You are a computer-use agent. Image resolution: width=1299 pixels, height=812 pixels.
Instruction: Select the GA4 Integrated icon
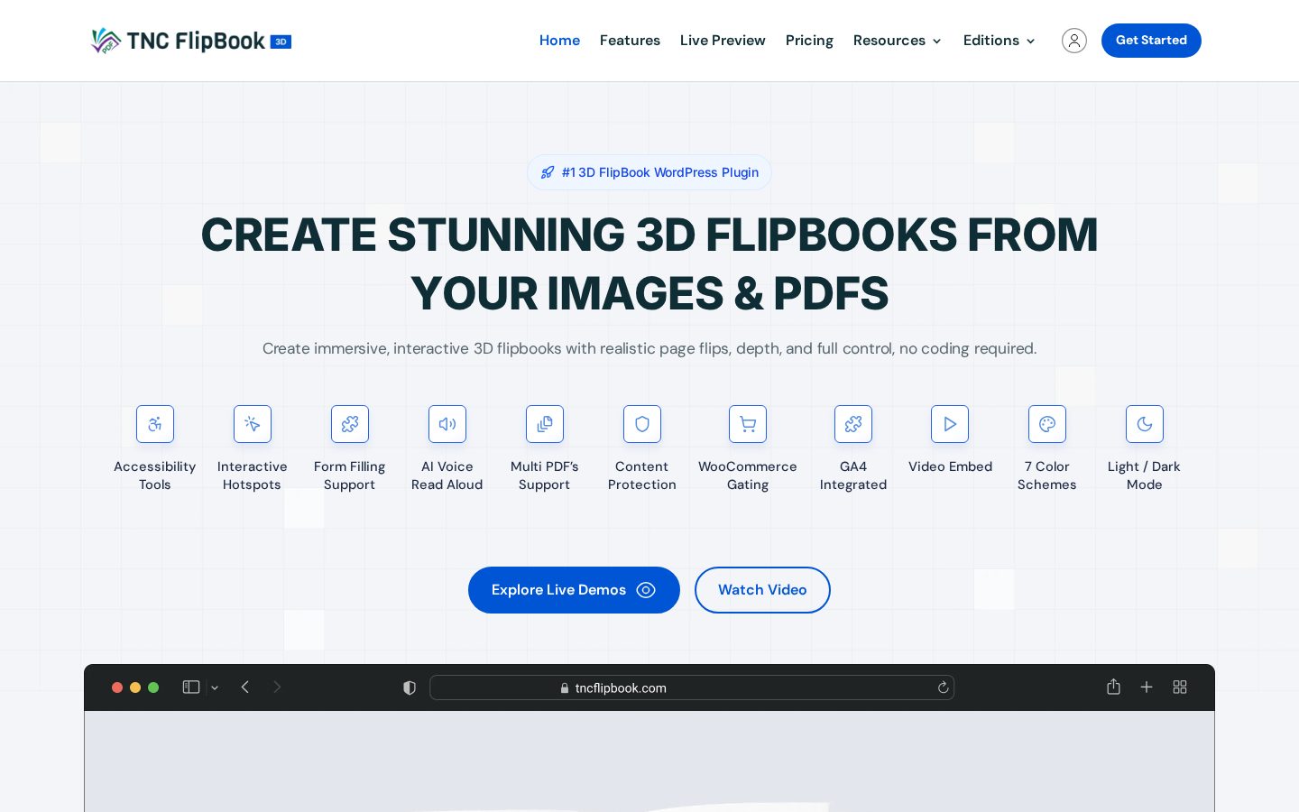tap(853, 424)
